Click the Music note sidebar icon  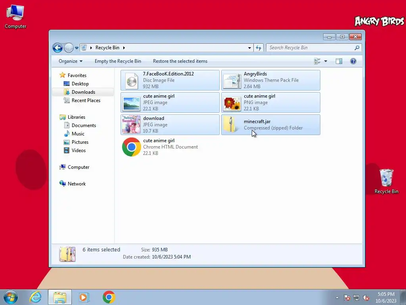pyautogui.click(x=67, y=134)
